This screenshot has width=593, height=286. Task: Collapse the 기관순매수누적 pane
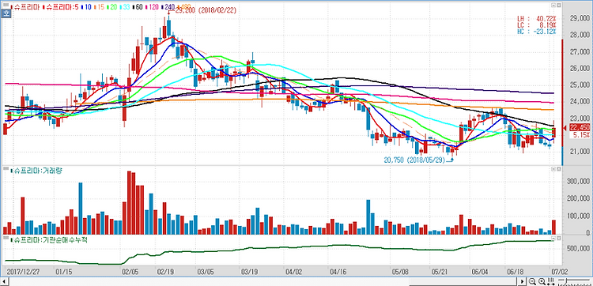(553, 238)
